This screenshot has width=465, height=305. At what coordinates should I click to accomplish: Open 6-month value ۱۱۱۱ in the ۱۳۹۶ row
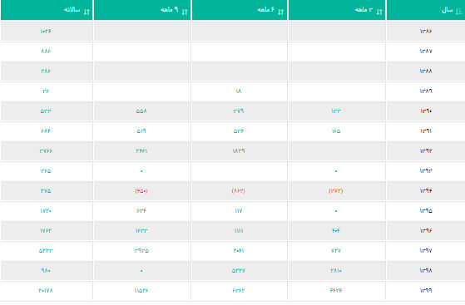pyautogui.click(x=239, y=230)
